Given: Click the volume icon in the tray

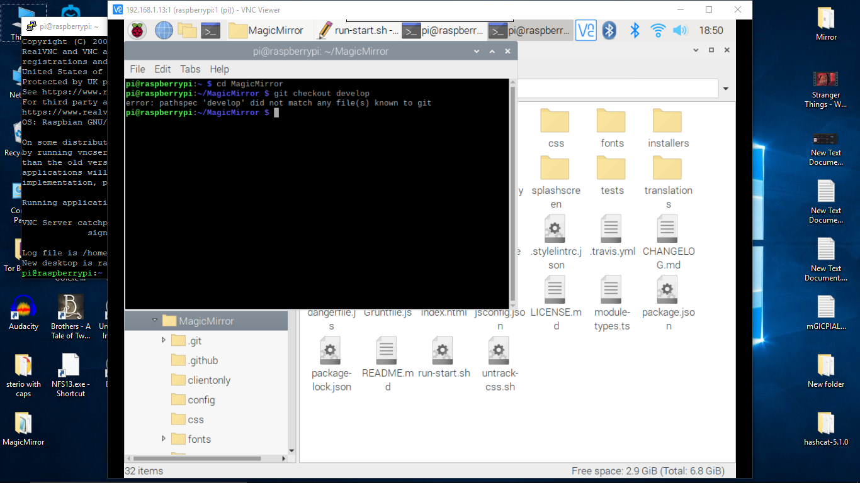Looking at the screenshot, I should [679, 30].
